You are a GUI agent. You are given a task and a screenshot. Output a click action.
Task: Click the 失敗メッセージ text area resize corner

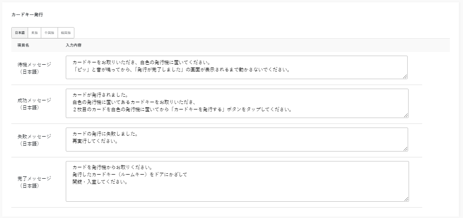pyautogui.click(x=405, y=149)
